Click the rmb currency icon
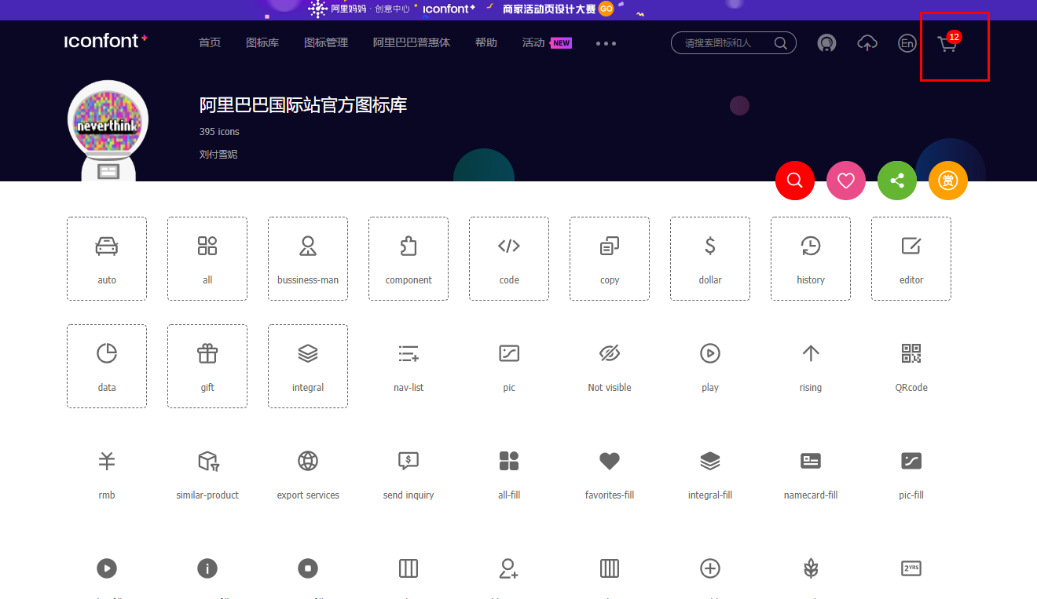This screenshot has width=1037, height=599. click(x=106, y=462)
